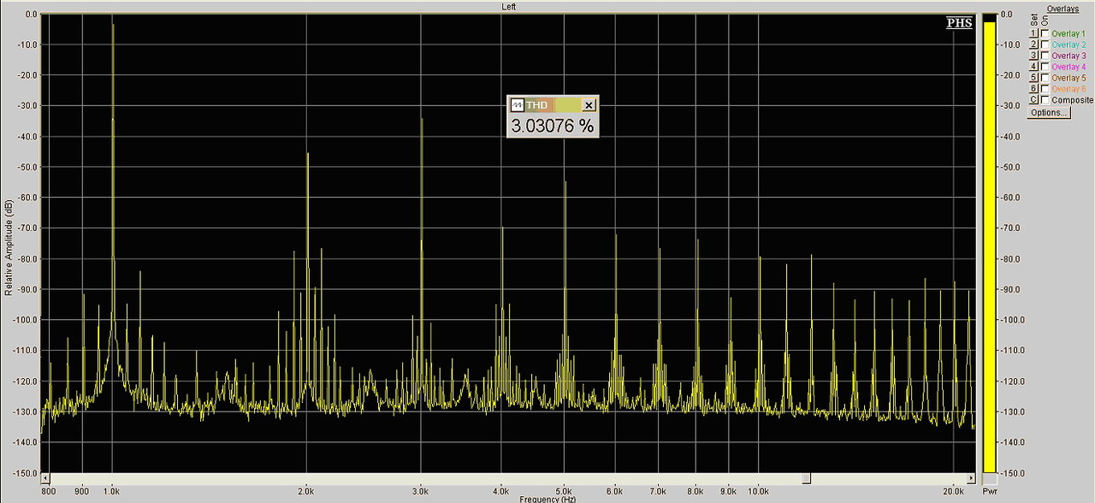Click the yellow Pwr level meter bar
The width and height of the screenshot is (1095, 503).
click(x=990, y=246)
